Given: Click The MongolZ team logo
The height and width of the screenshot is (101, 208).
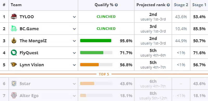Looking at the screenshot, I should pos(14,41).
